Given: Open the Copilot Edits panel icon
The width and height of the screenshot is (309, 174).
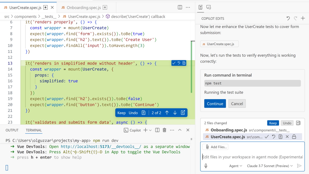Looking at the screenshot, I should 201,7.
